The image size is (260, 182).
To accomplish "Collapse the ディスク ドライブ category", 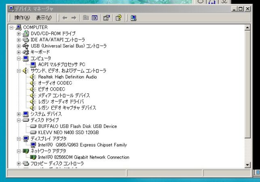I will (19, 120).
